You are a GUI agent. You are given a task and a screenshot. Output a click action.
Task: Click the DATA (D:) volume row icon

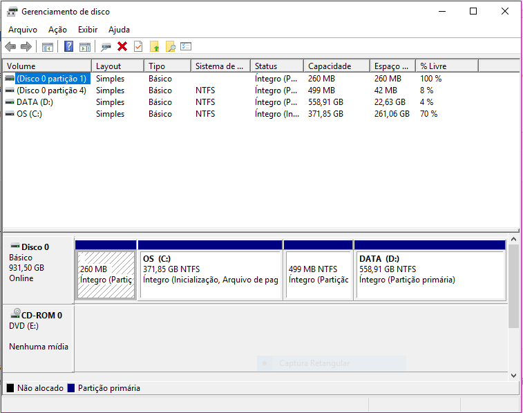(10, 102)
